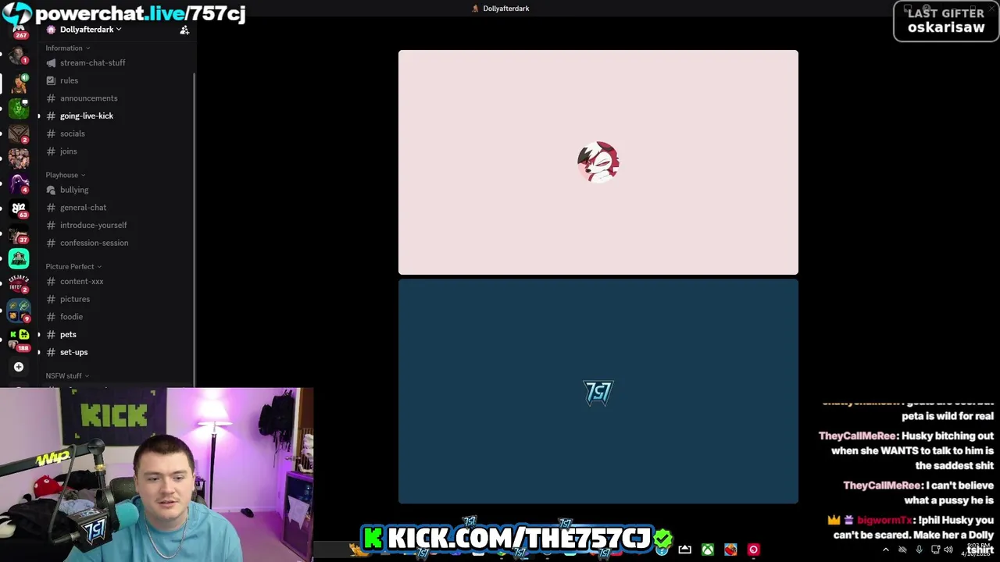
Task: Open the currently active server with speaker badge
Action: coord(19,83)
